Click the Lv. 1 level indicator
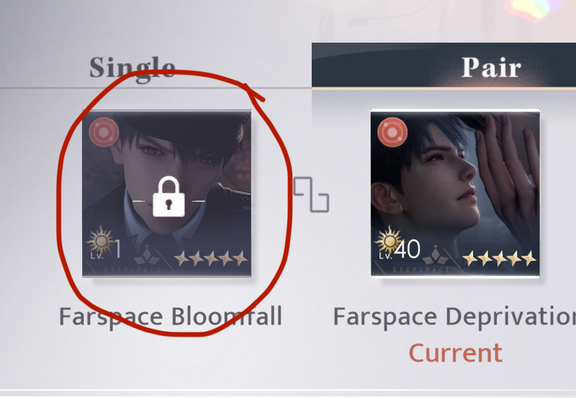The image size is (576, 398). pos(106,250)
